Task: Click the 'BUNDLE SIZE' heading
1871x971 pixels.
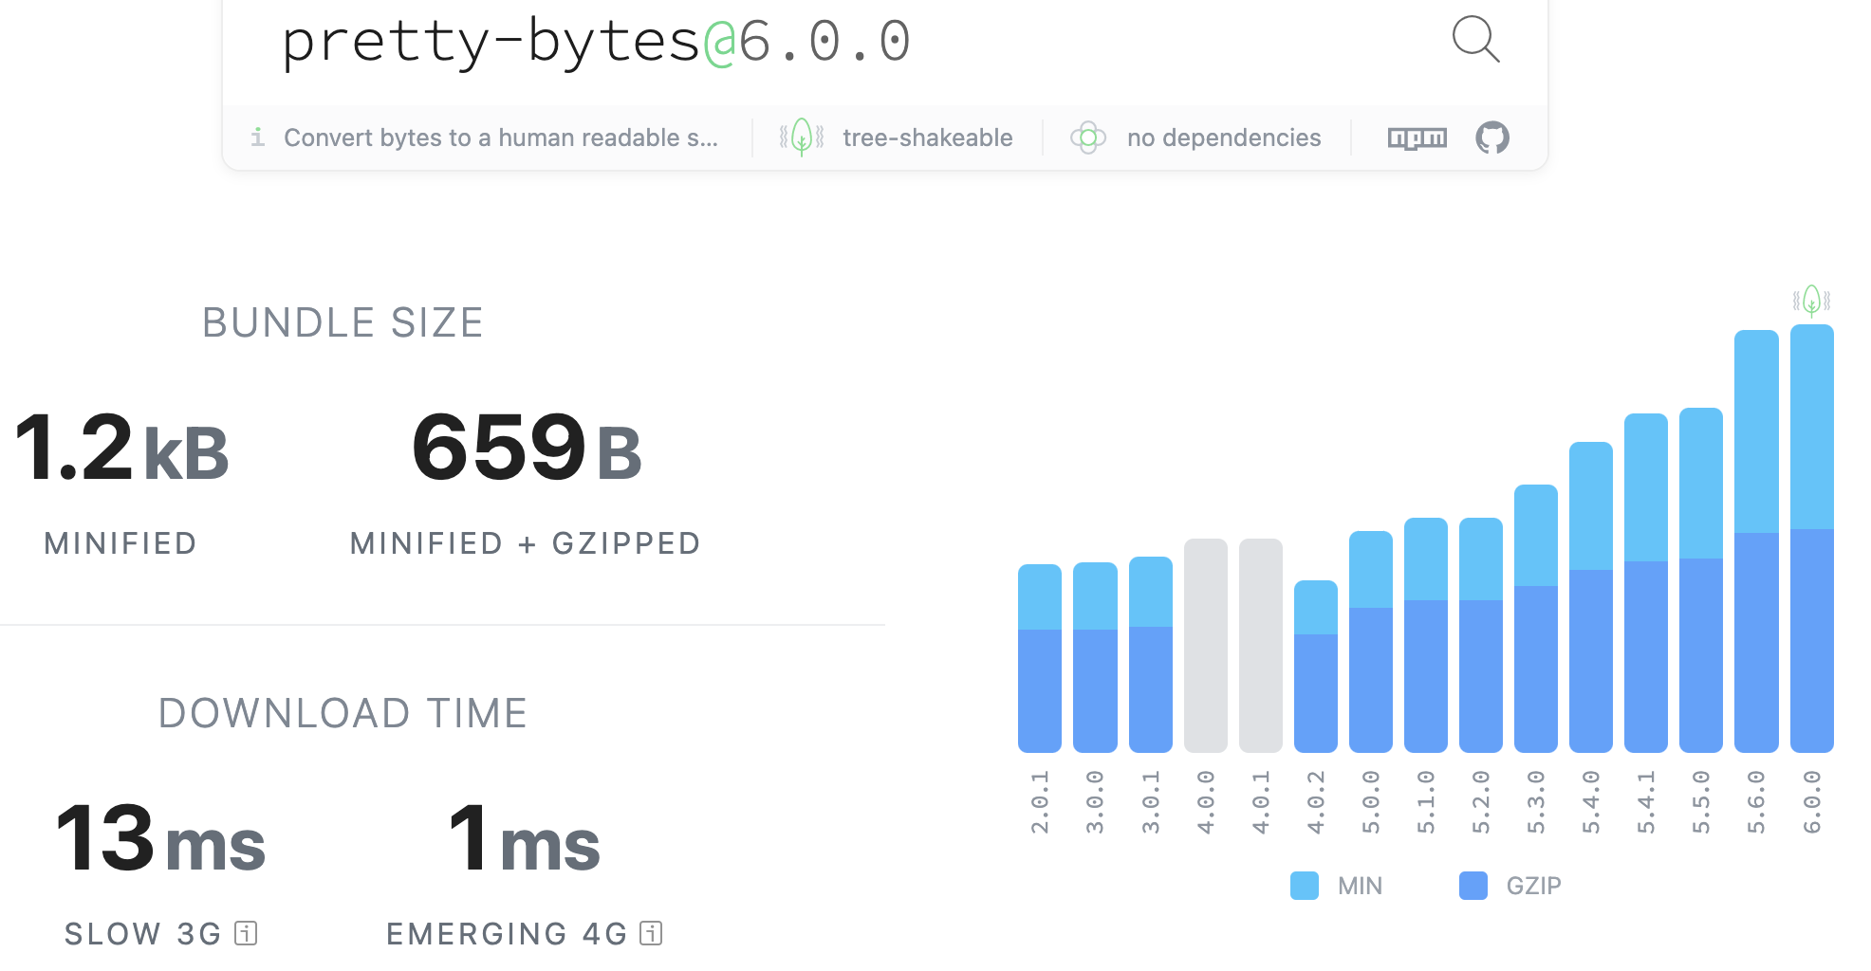Action: 343,322
